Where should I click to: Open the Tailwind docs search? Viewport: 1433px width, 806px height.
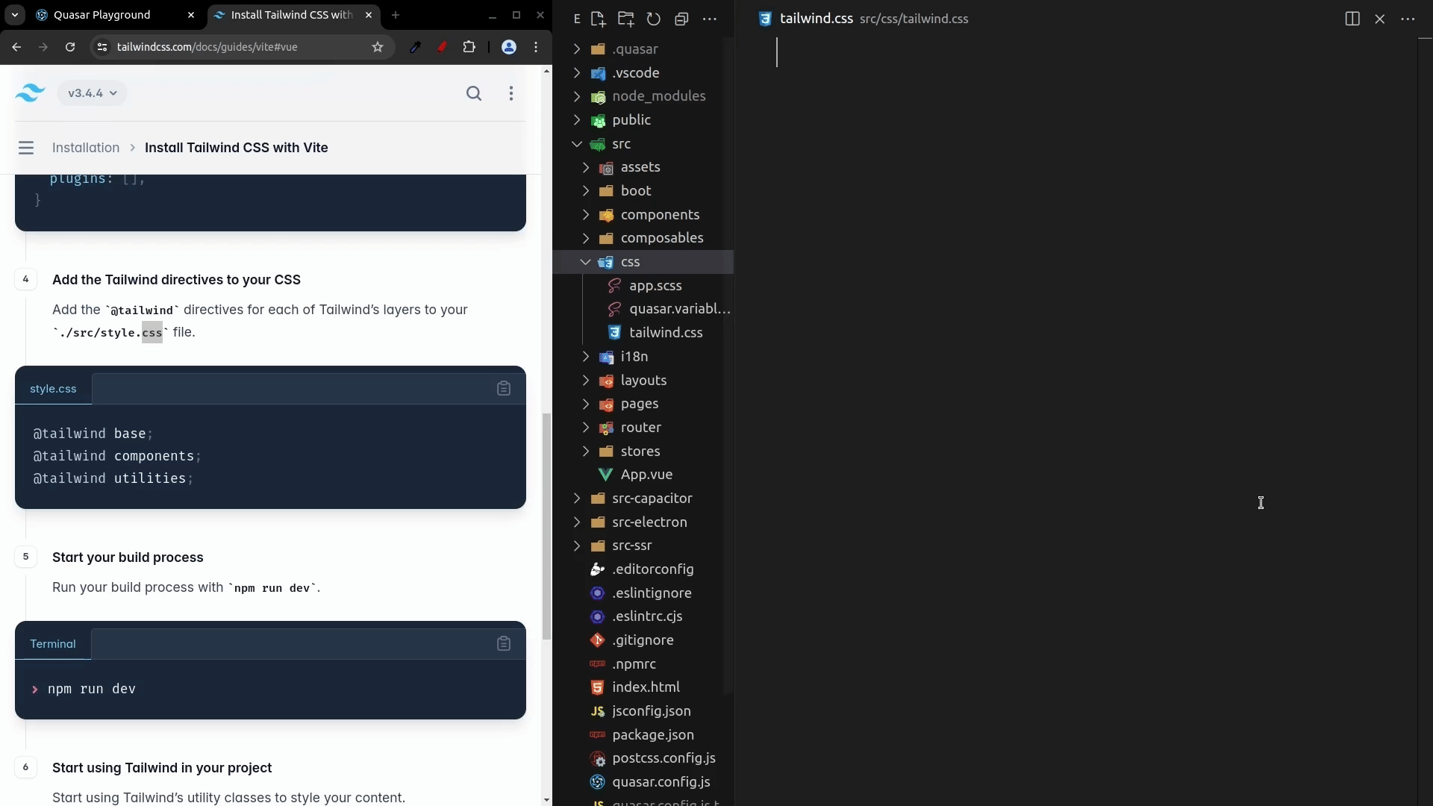[474, 93]
